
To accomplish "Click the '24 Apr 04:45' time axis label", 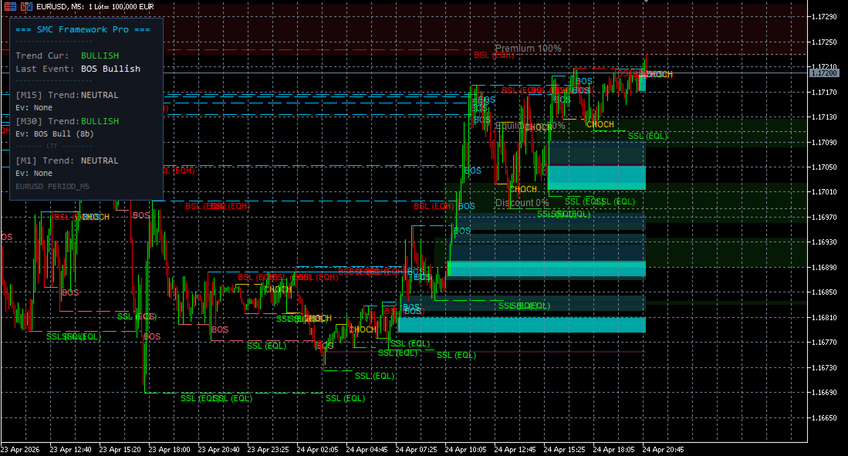I will (367, 450).
